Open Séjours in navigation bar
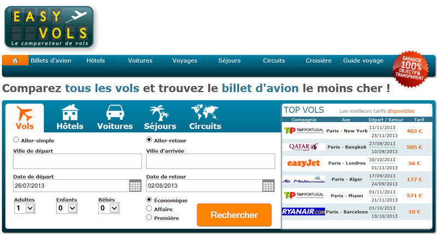Image resolution: width=437 pixels, height=238 pixels. 229,60
